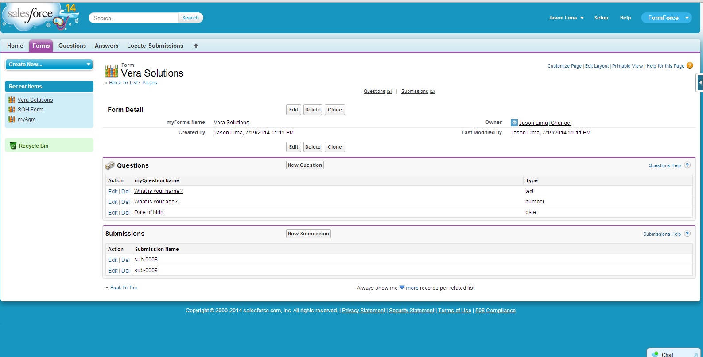This screenshot has height=357, width=703.
Task: Expand more records per related list
Action: click(x=409, y=288)
